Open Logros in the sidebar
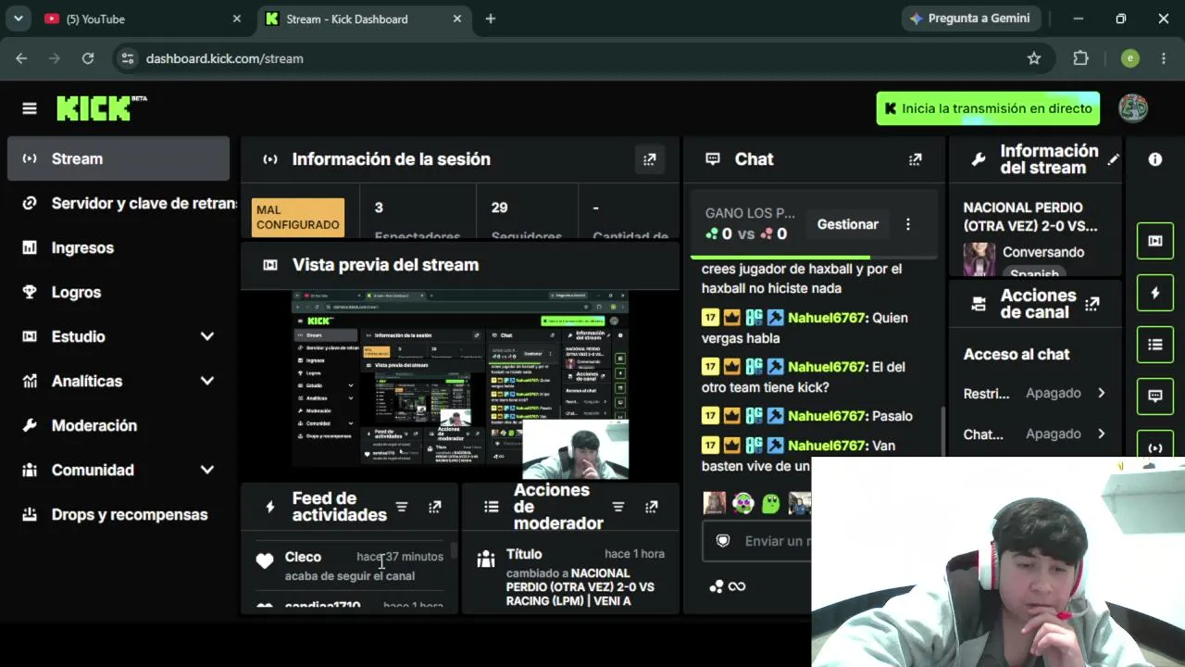Screen dimensions: 1185x667 pyautogui.click(x=118, y=292)
